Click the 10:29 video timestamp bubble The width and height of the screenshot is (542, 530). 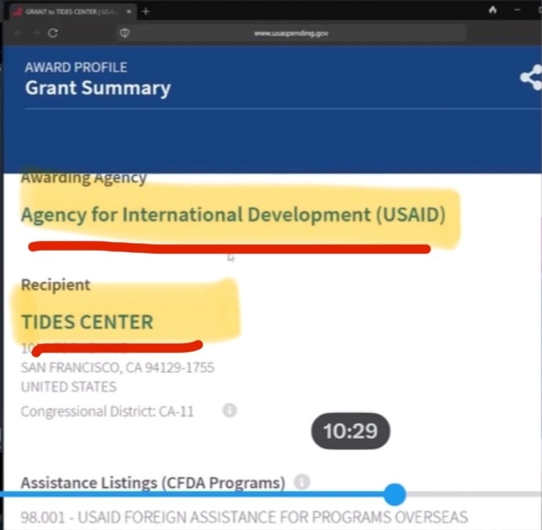pos(350,431)
